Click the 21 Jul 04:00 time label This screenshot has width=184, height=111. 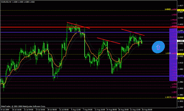click(29, 110)
